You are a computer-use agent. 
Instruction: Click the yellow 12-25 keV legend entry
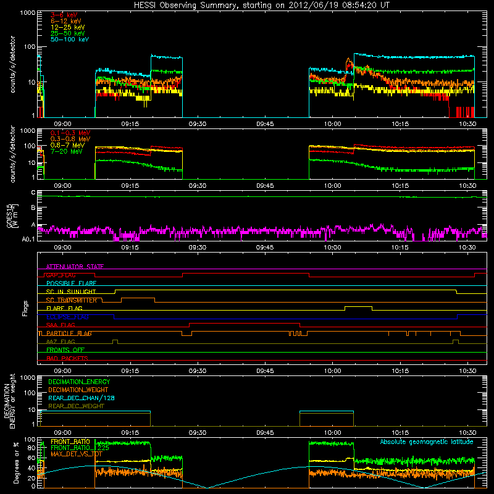tap(67, 27)
